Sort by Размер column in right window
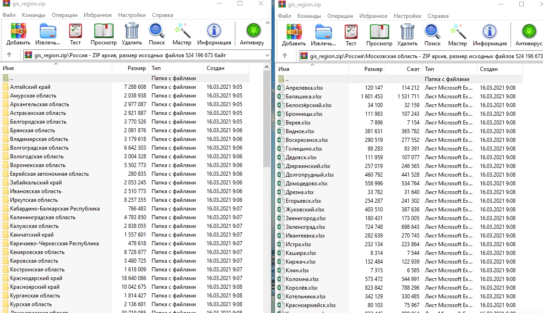This screenshot has width=543, height=313. (x=367, y=69)
